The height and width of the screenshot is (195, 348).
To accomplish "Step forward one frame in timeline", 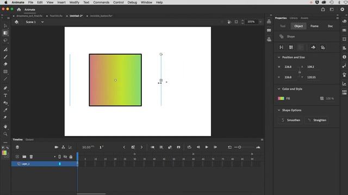I will [215, 147].
